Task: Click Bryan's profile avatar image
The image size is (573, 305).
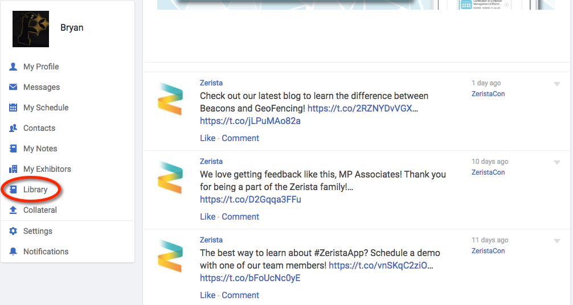Action: click(x=31, y=29)
